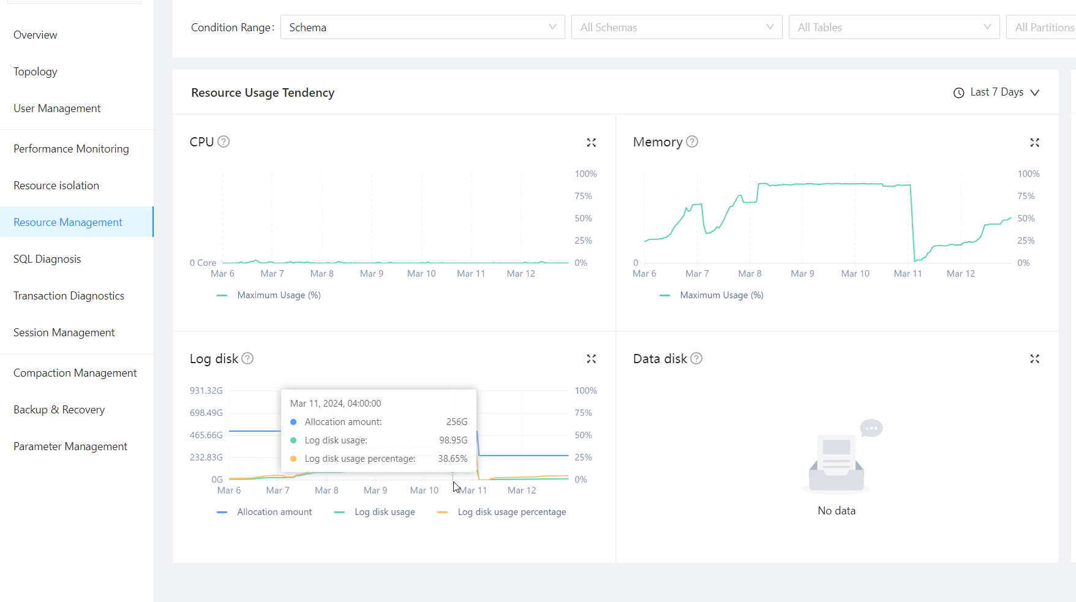Open Parameter Management page
This screenshot has height=602, width=1076.
tap(77, 446)
